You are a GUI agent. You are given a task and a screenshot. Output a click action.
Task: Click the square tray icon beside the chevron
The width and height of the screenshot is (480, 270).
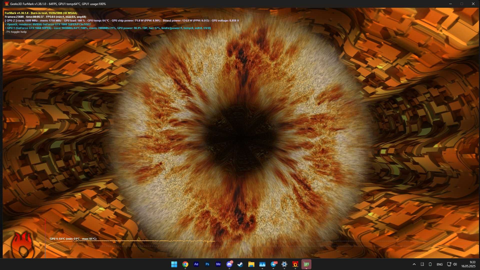[422, 264]
